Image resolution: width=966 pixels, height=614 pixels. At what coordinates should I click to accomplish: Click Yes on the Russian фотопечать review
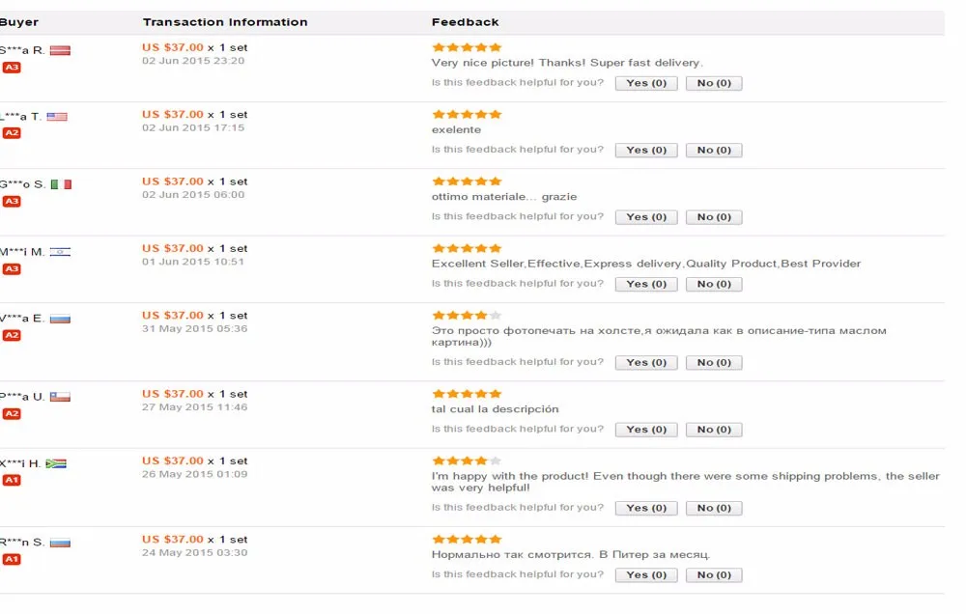click(646, 363)
